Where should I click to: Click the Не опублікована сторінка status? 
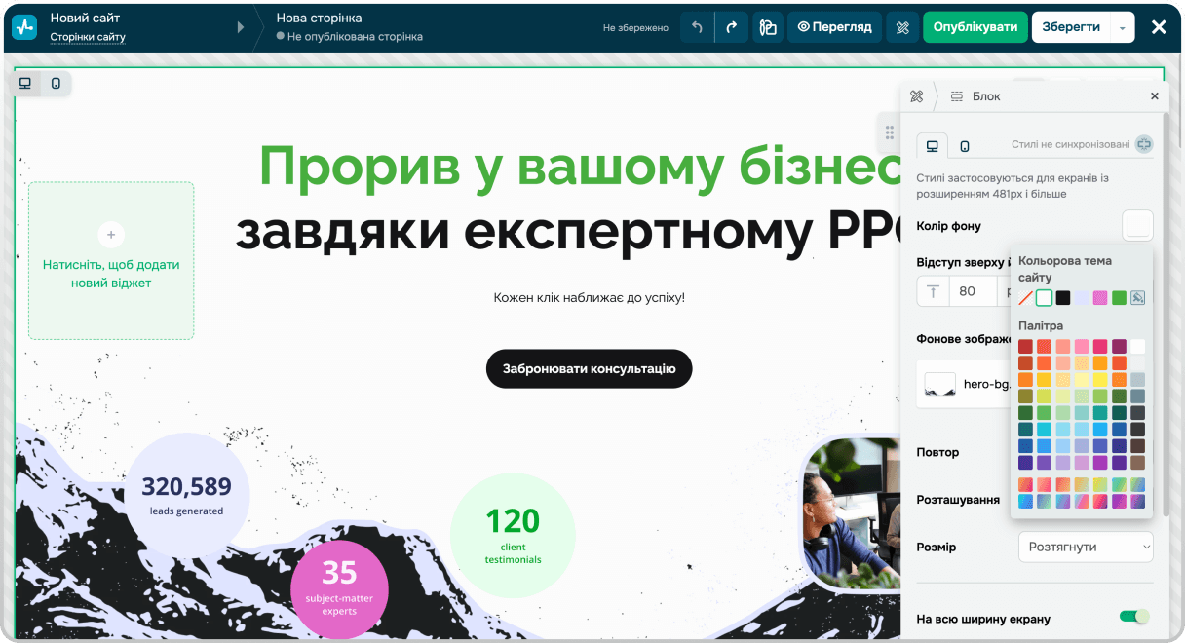355,37
